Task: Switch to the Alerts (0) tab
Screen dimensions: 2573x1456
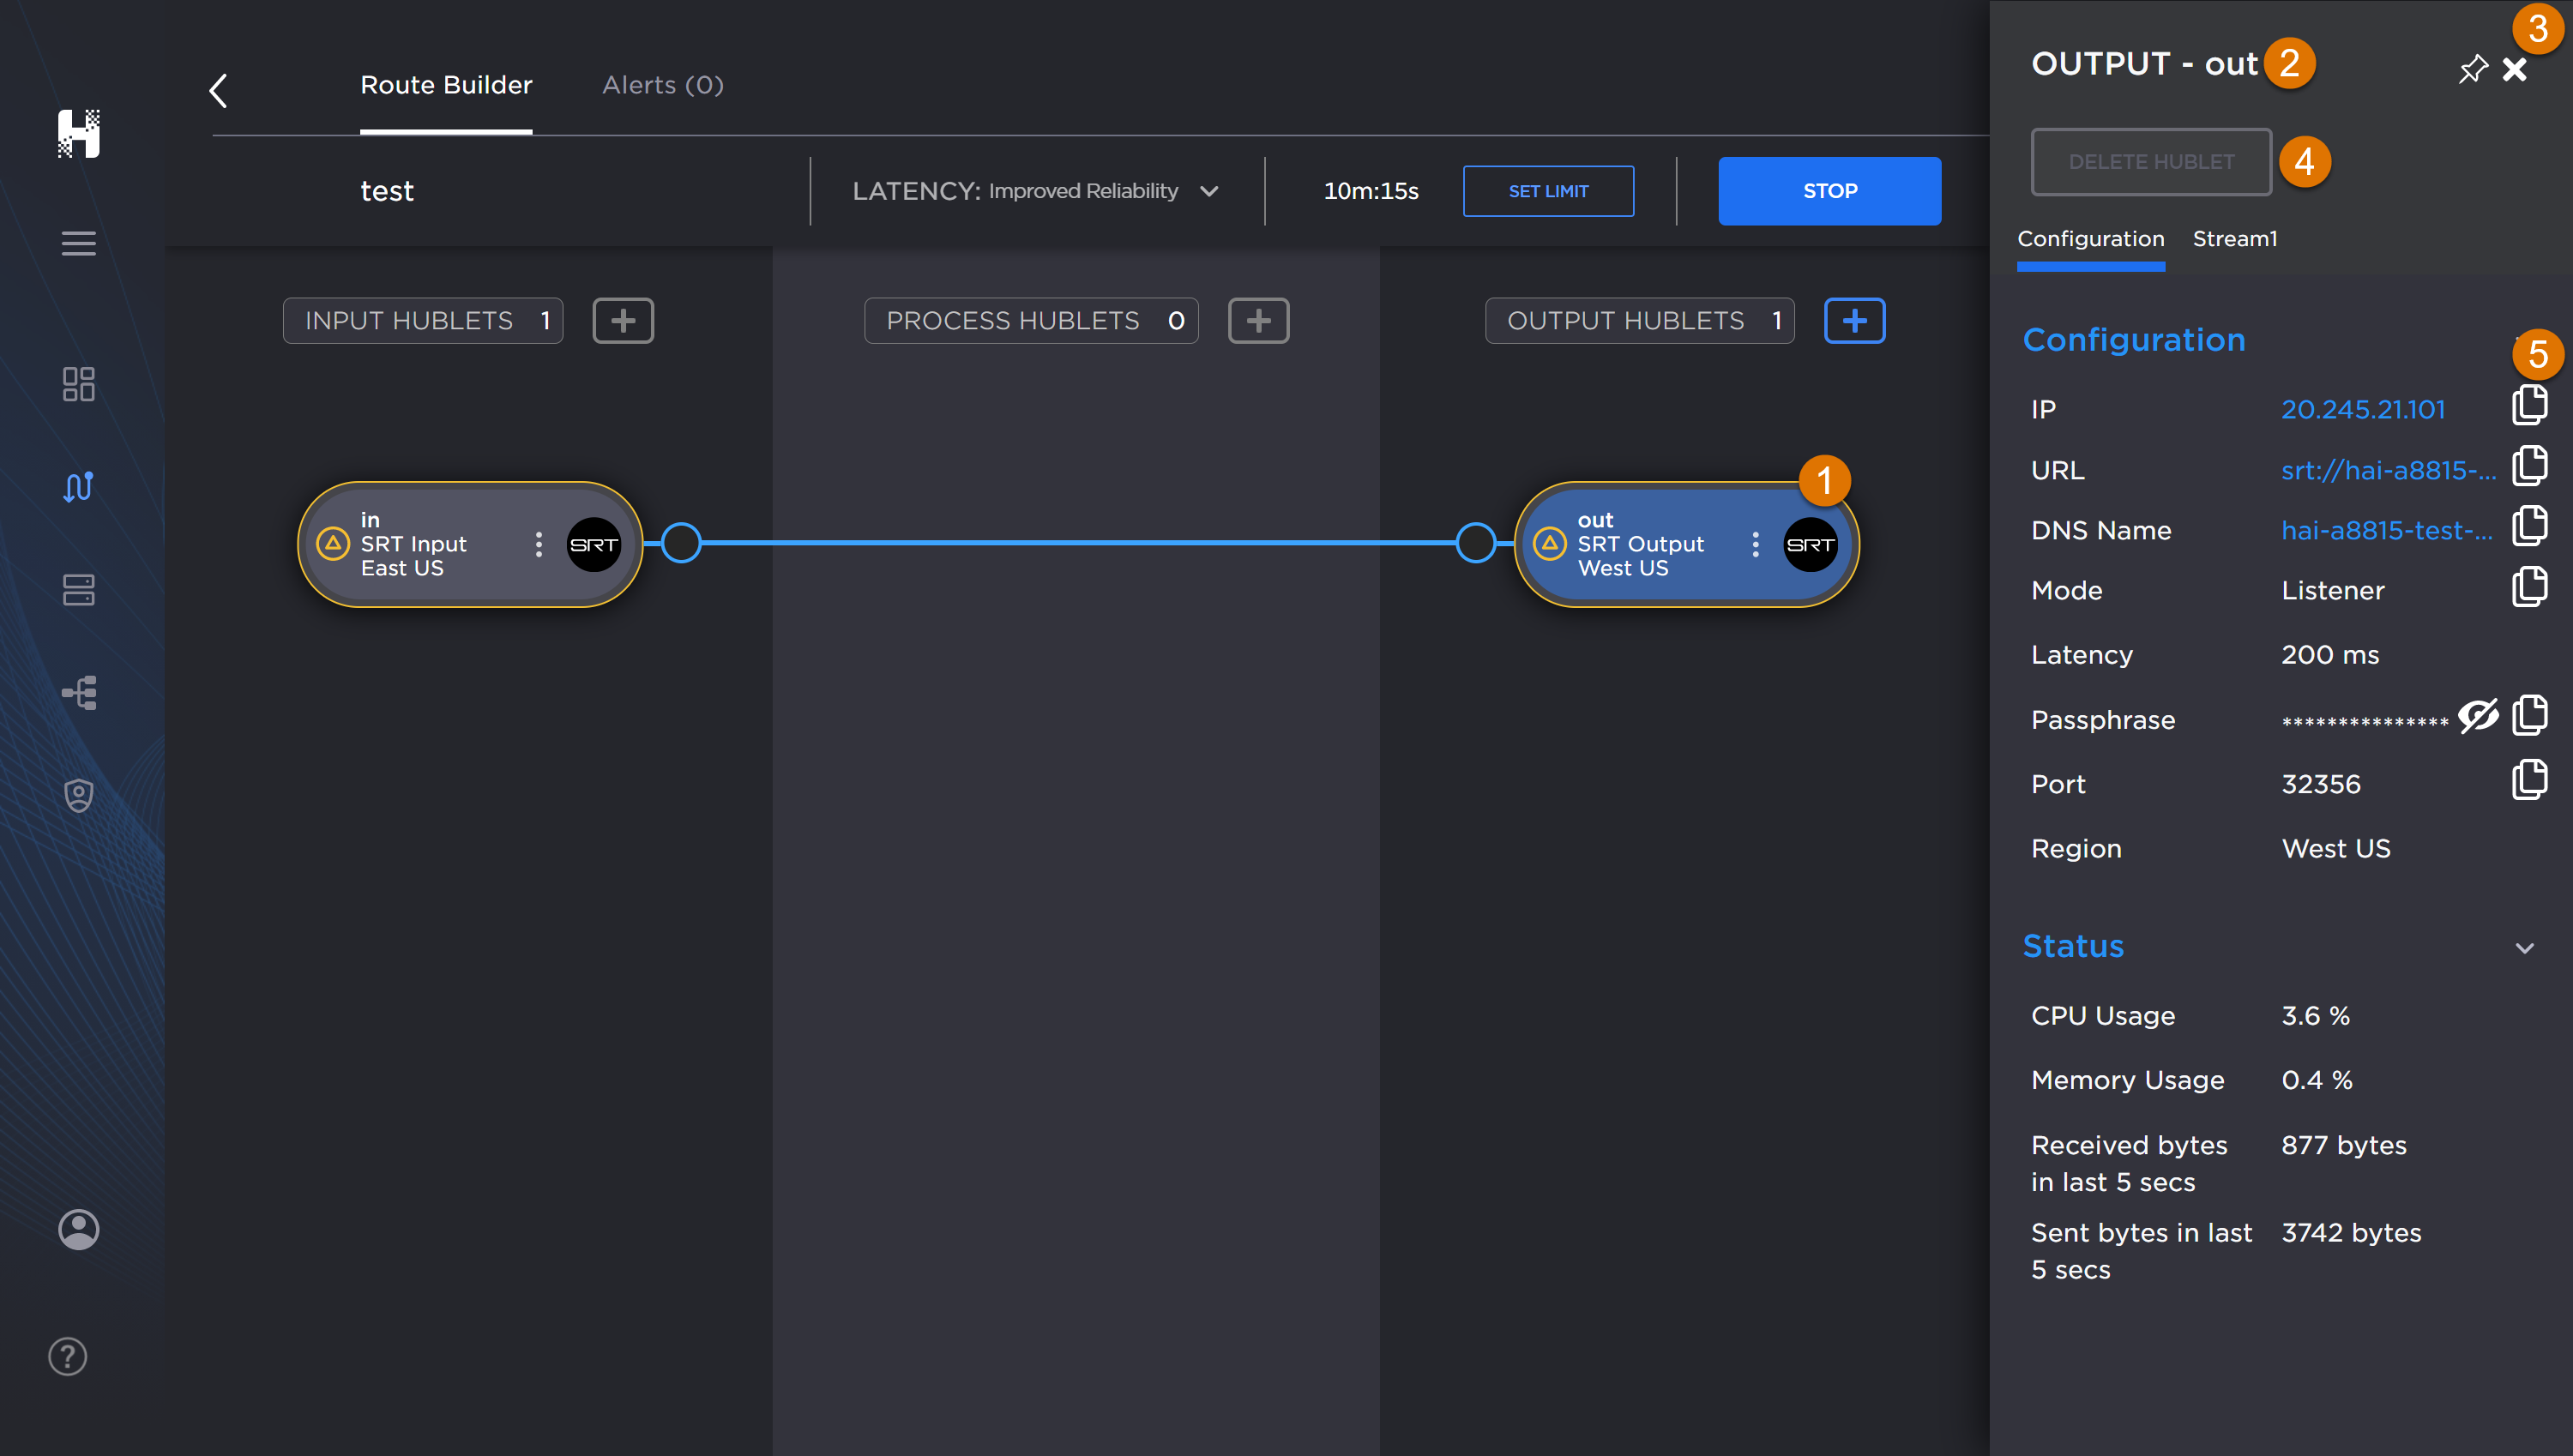Action: coord(662,85)
